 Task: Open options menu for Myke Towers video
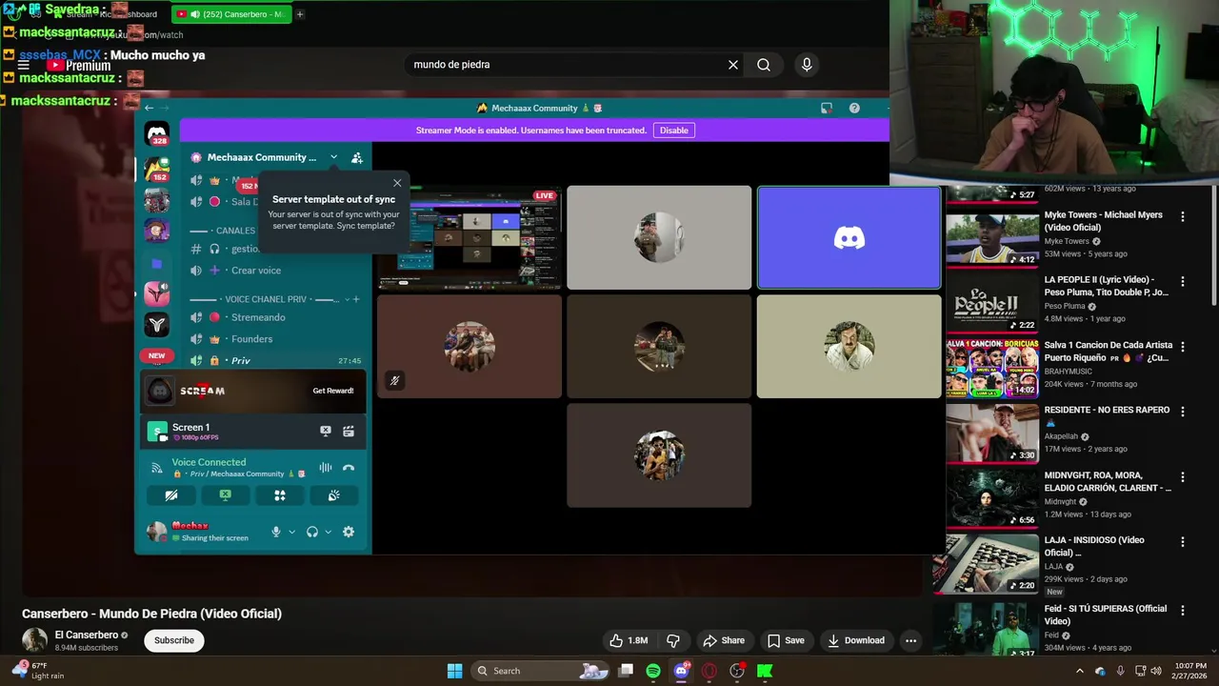point(1183,217)
